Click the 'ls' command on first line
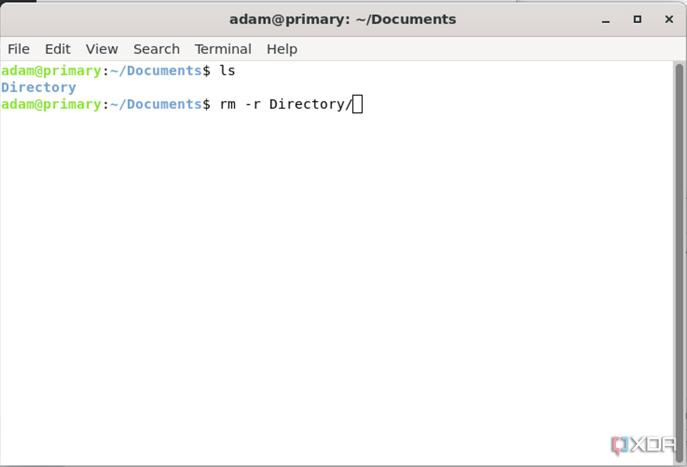Viewport: 687px width, 467px height. pyautogui.click(x=227, y=70)
